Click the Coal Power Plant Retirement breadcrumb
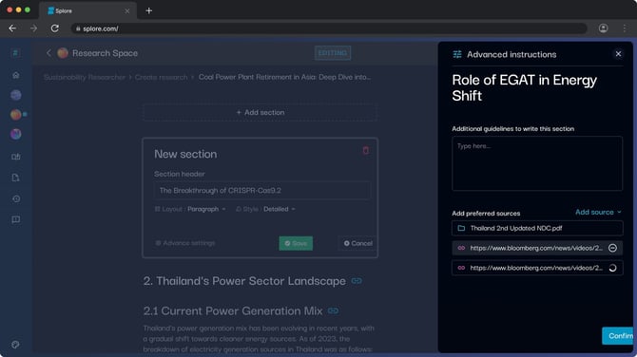This screenshot has width=637, height=357. tap(284, 77)
